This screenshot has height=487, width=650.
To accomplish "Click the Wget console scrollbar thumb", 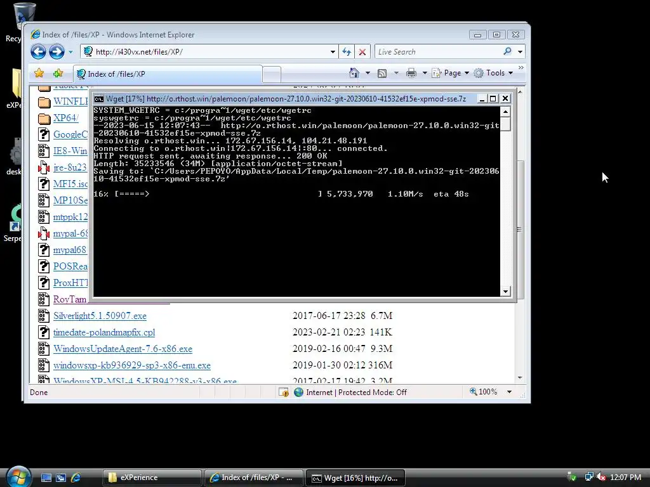I will tap(505, 124).
